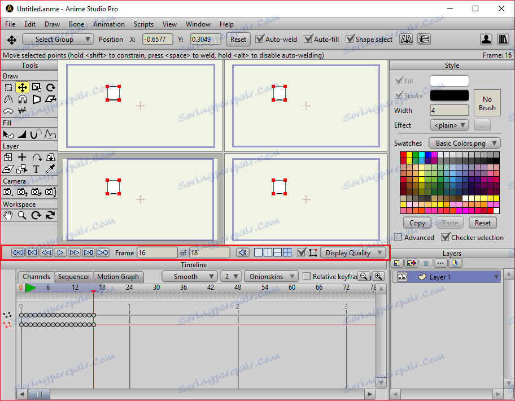Expand the Basic Colors.png swatches dropdown
The image size is (515, 401).
point(464,143)
